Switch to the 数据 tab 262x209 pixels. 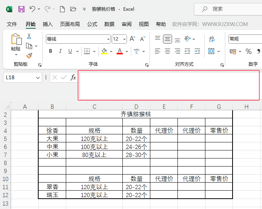click(109, 24)
